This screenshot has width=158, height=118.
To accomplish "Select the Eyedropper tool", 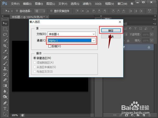I will click(5, 52).
